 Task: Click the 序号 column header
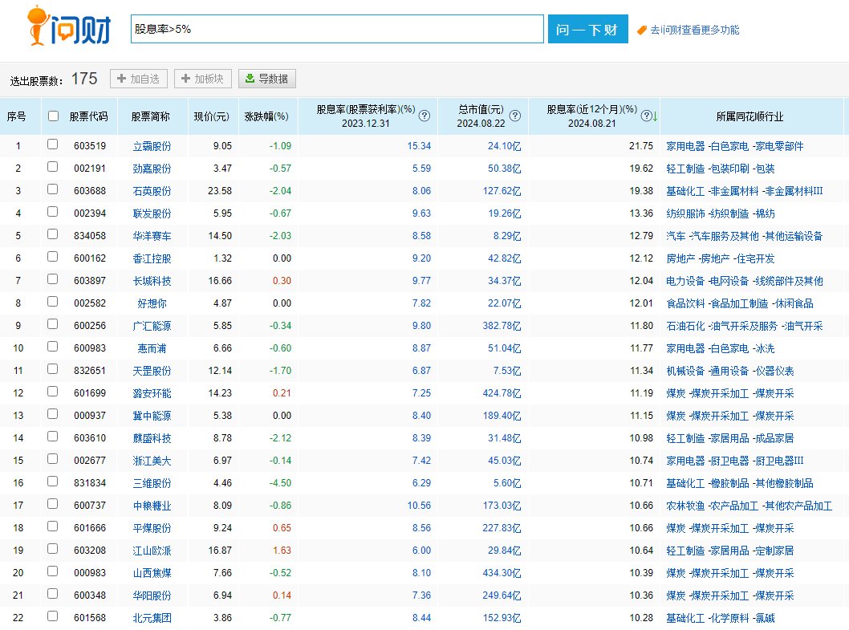(x=16, y=116)
